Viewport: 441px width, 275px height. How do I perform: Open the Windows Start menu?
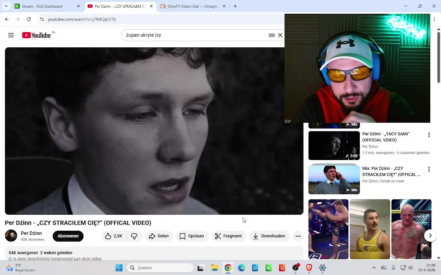(119, 268)
